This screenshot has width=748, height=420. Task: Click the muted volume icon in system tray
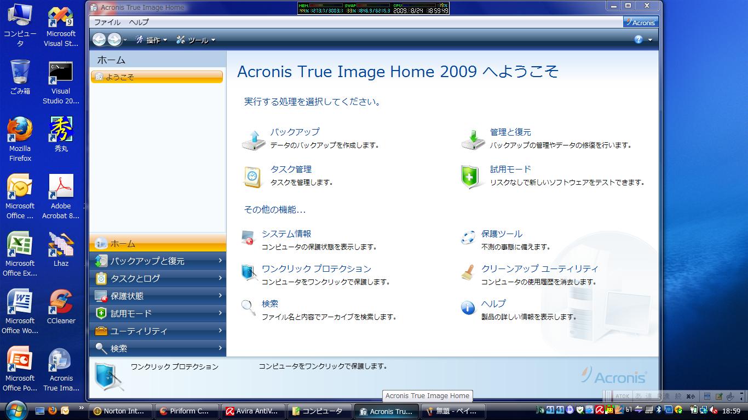click(x=714, y=410)
